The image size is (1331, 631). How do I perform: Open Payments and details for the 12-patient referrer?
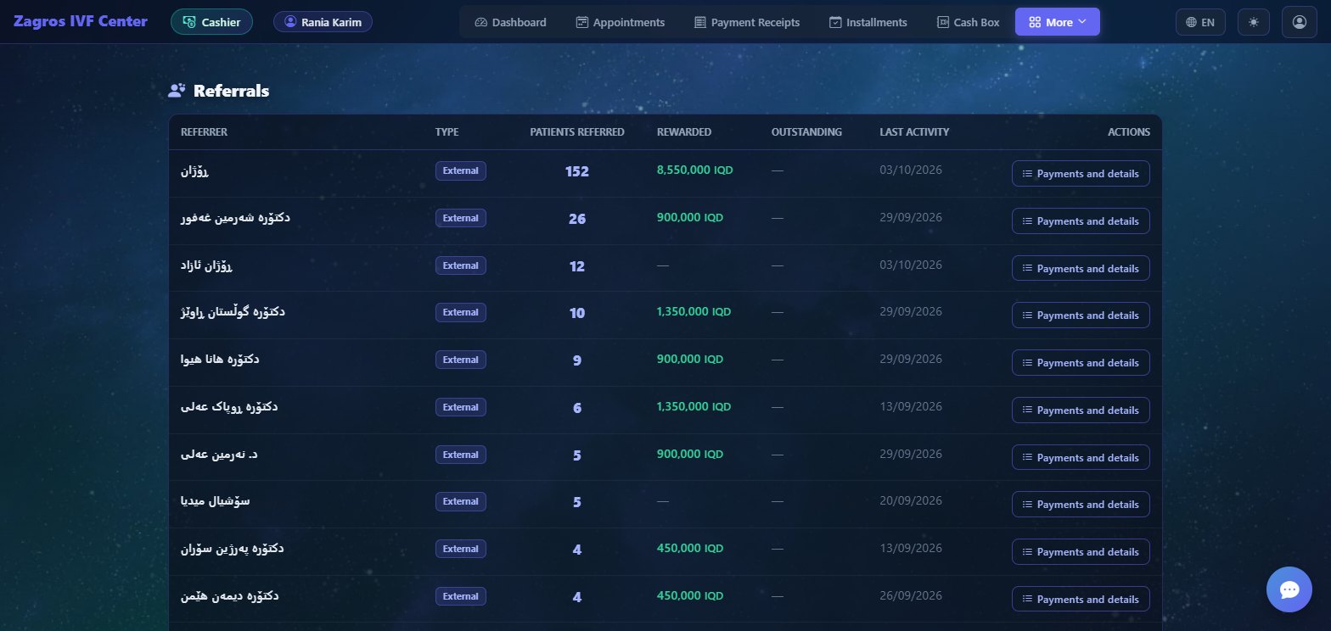pos(1081,268)
